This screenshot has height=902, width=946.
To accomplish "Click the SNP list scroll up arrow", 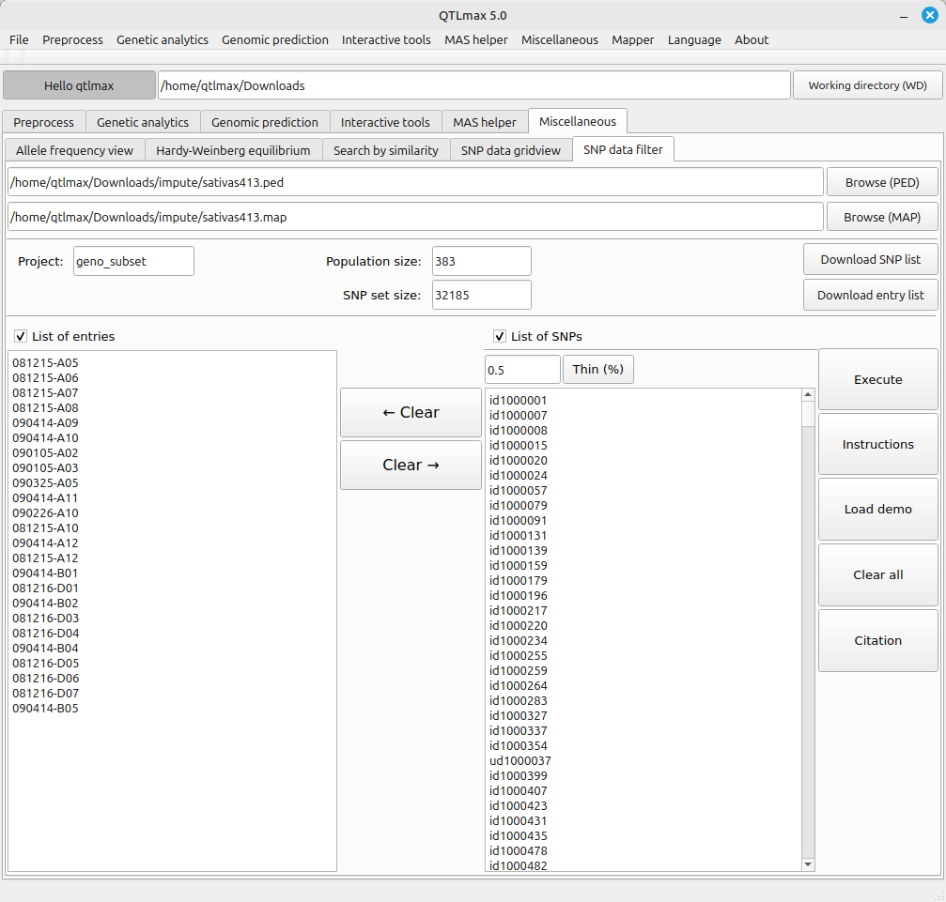I will [x=808, y=395].
